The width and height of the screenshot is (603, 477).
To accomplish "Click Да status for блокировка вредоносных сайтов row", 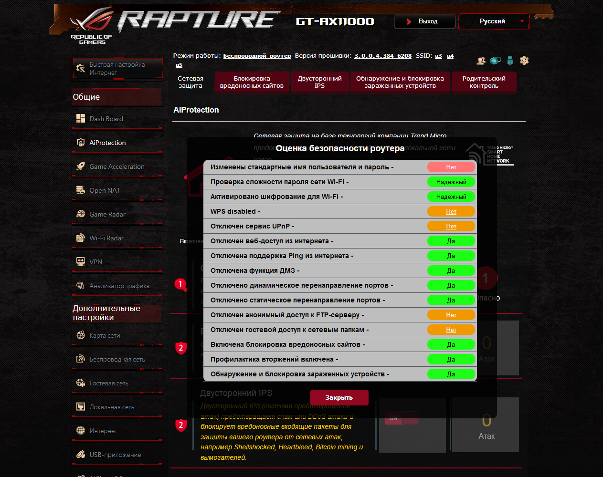I will coord(451,344).
